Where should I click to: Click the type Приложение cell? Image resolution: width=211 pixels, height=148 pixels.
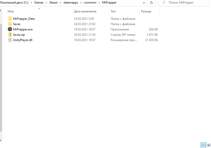(x=120, y=29)
